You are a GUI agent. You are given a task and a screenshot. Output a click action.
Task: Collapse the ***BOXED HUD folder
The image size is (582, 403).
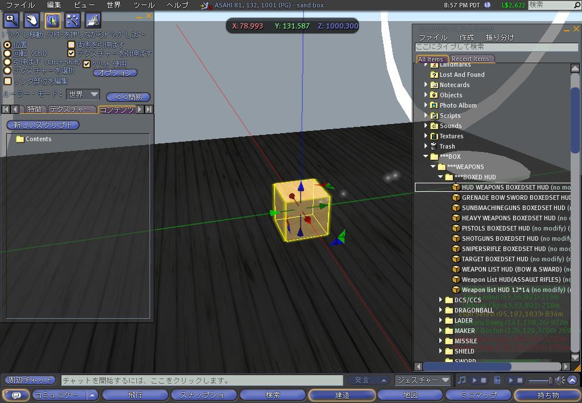(x=440, y=177)
